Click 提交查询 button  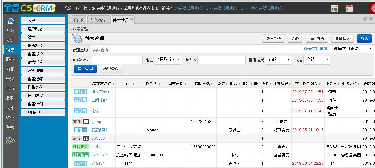(85, 69)
